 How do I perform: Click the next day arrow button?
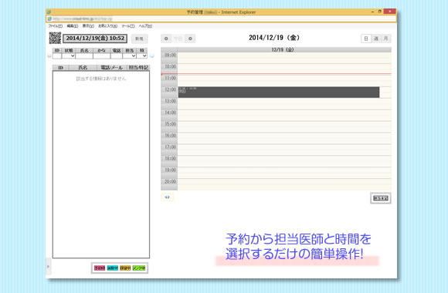pyautogui.click(x=190, y=39)
